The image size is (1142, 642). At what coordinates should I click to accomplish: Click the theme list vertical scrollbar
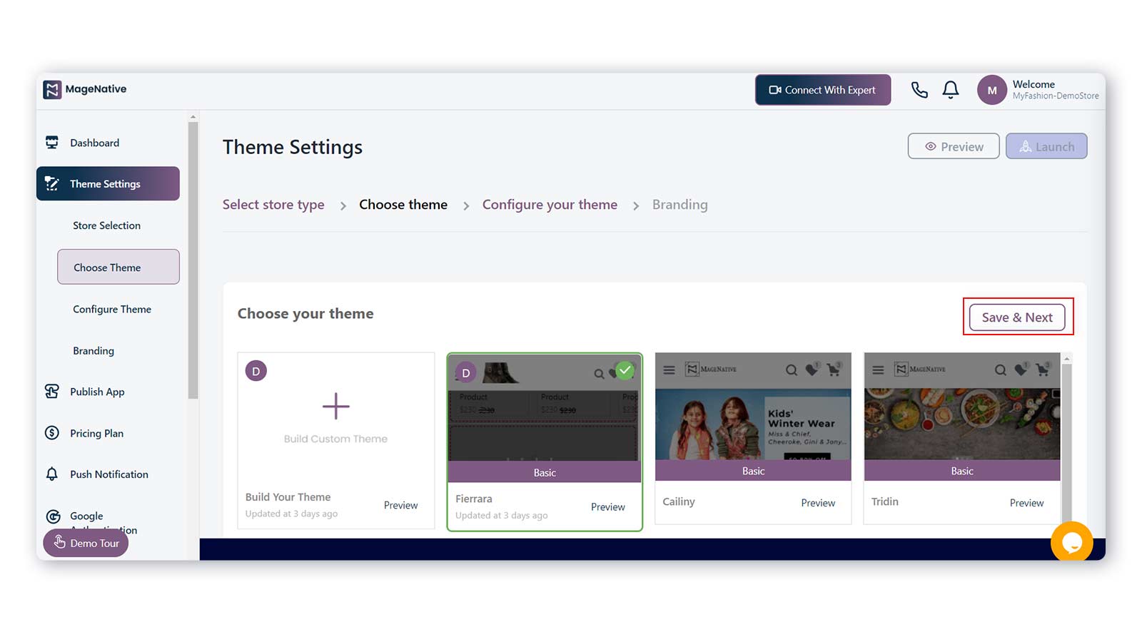pyautogui.click(x=1066, y=442)
